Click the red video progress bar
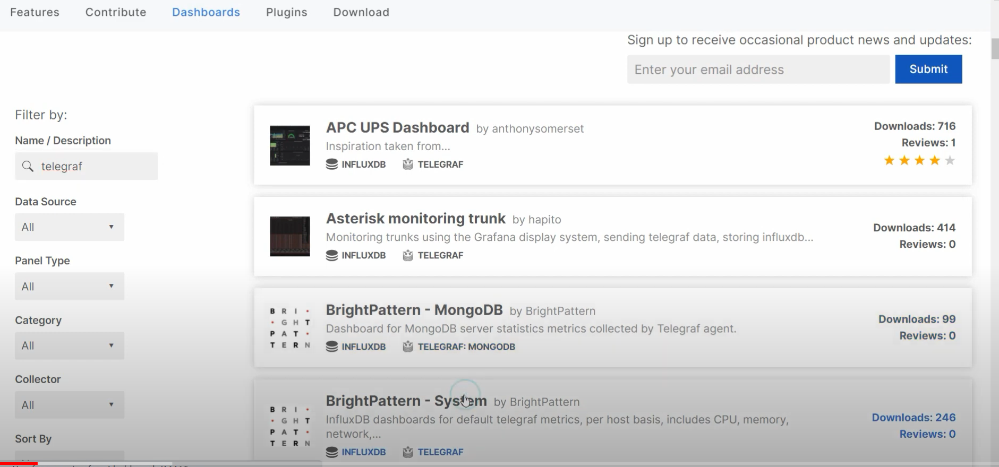This screenshot has width=999, height=467. (x=19, y=463)
